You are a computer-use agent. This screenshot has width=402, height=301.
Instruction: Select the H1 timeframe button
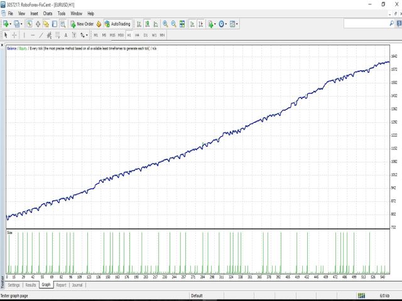click(129, 35)
